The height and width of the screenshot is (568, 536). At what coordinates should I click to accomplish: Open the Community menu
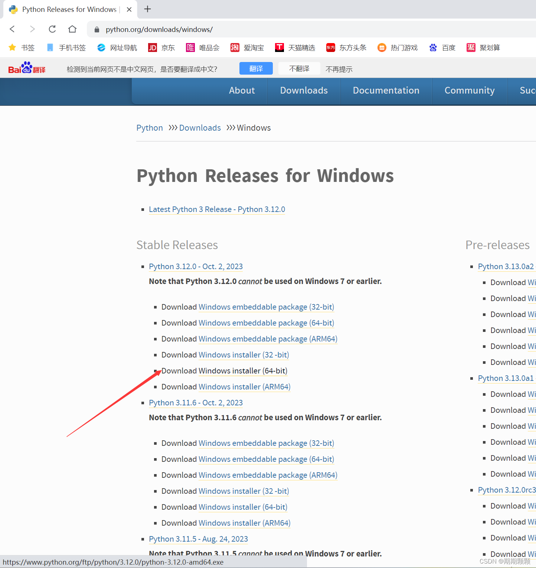pyautogui.click(x=470, y=90)
